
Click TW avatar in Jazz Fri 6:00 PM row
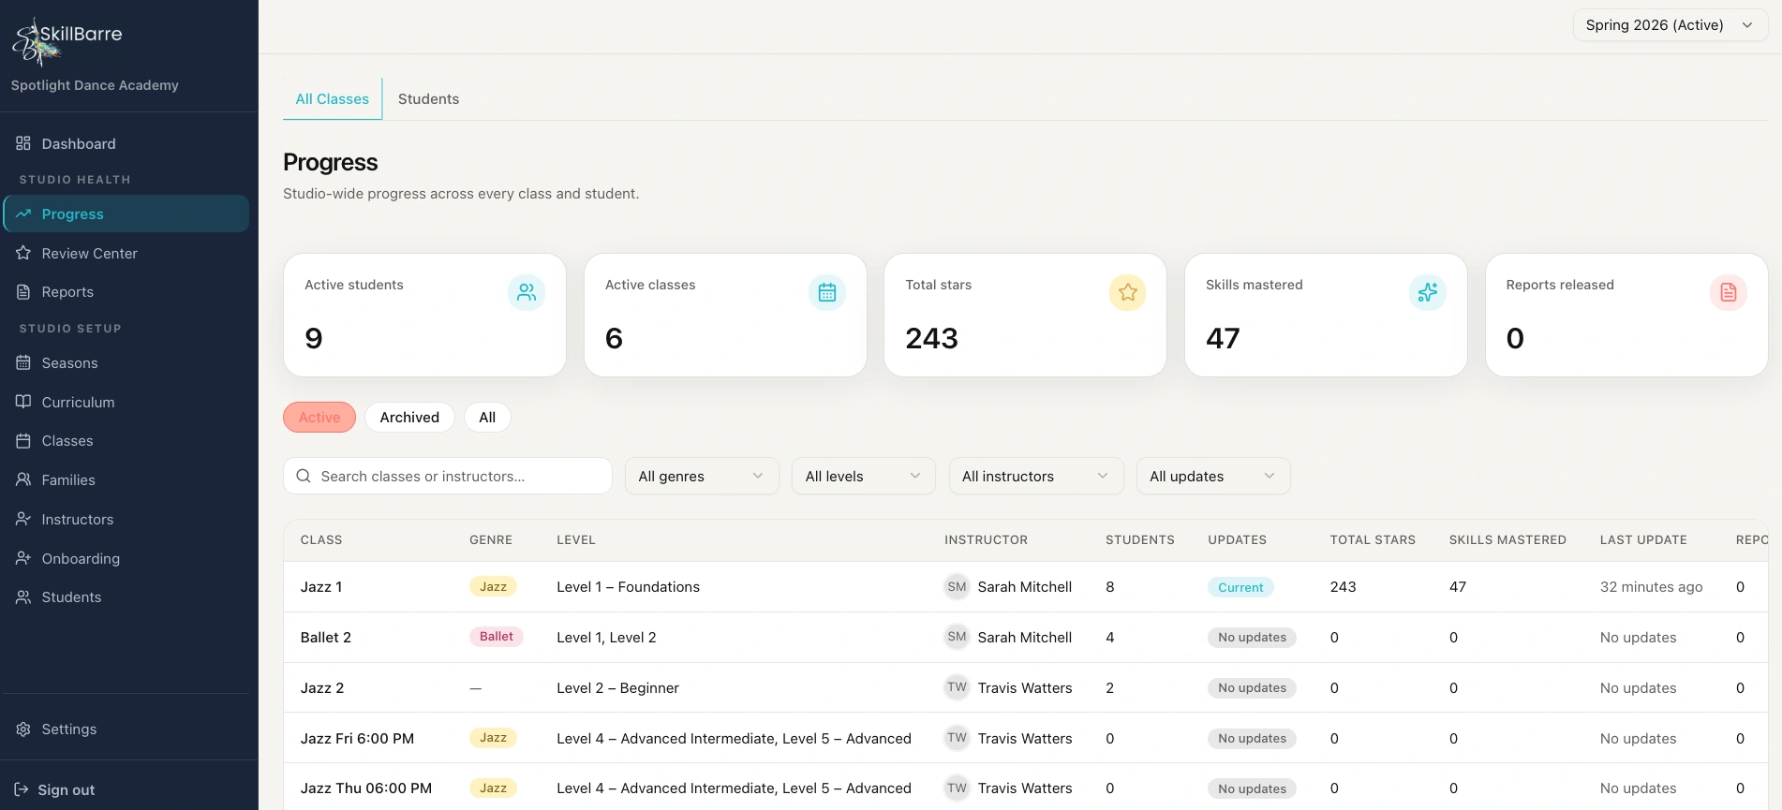pos(957,738)
